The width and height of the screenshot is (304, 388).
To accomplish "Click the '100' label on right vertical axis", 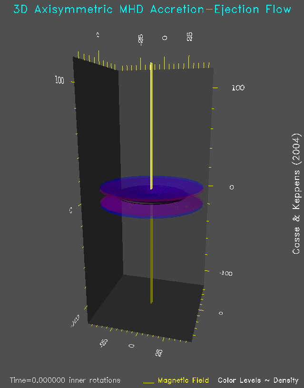I will (x=238, y=88).
